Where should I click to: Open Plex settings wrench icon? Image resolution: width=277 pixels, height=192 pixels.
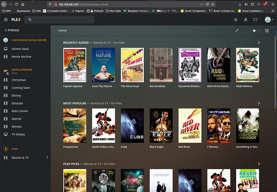point(245,20)
